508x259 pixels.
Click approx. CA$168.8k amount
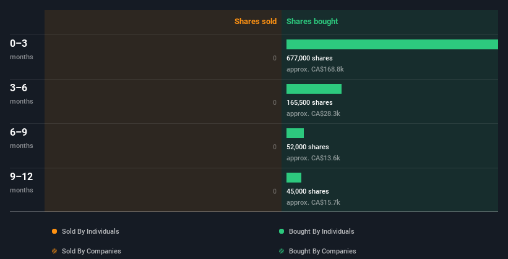pyautogui.click(x=315, y=70)
